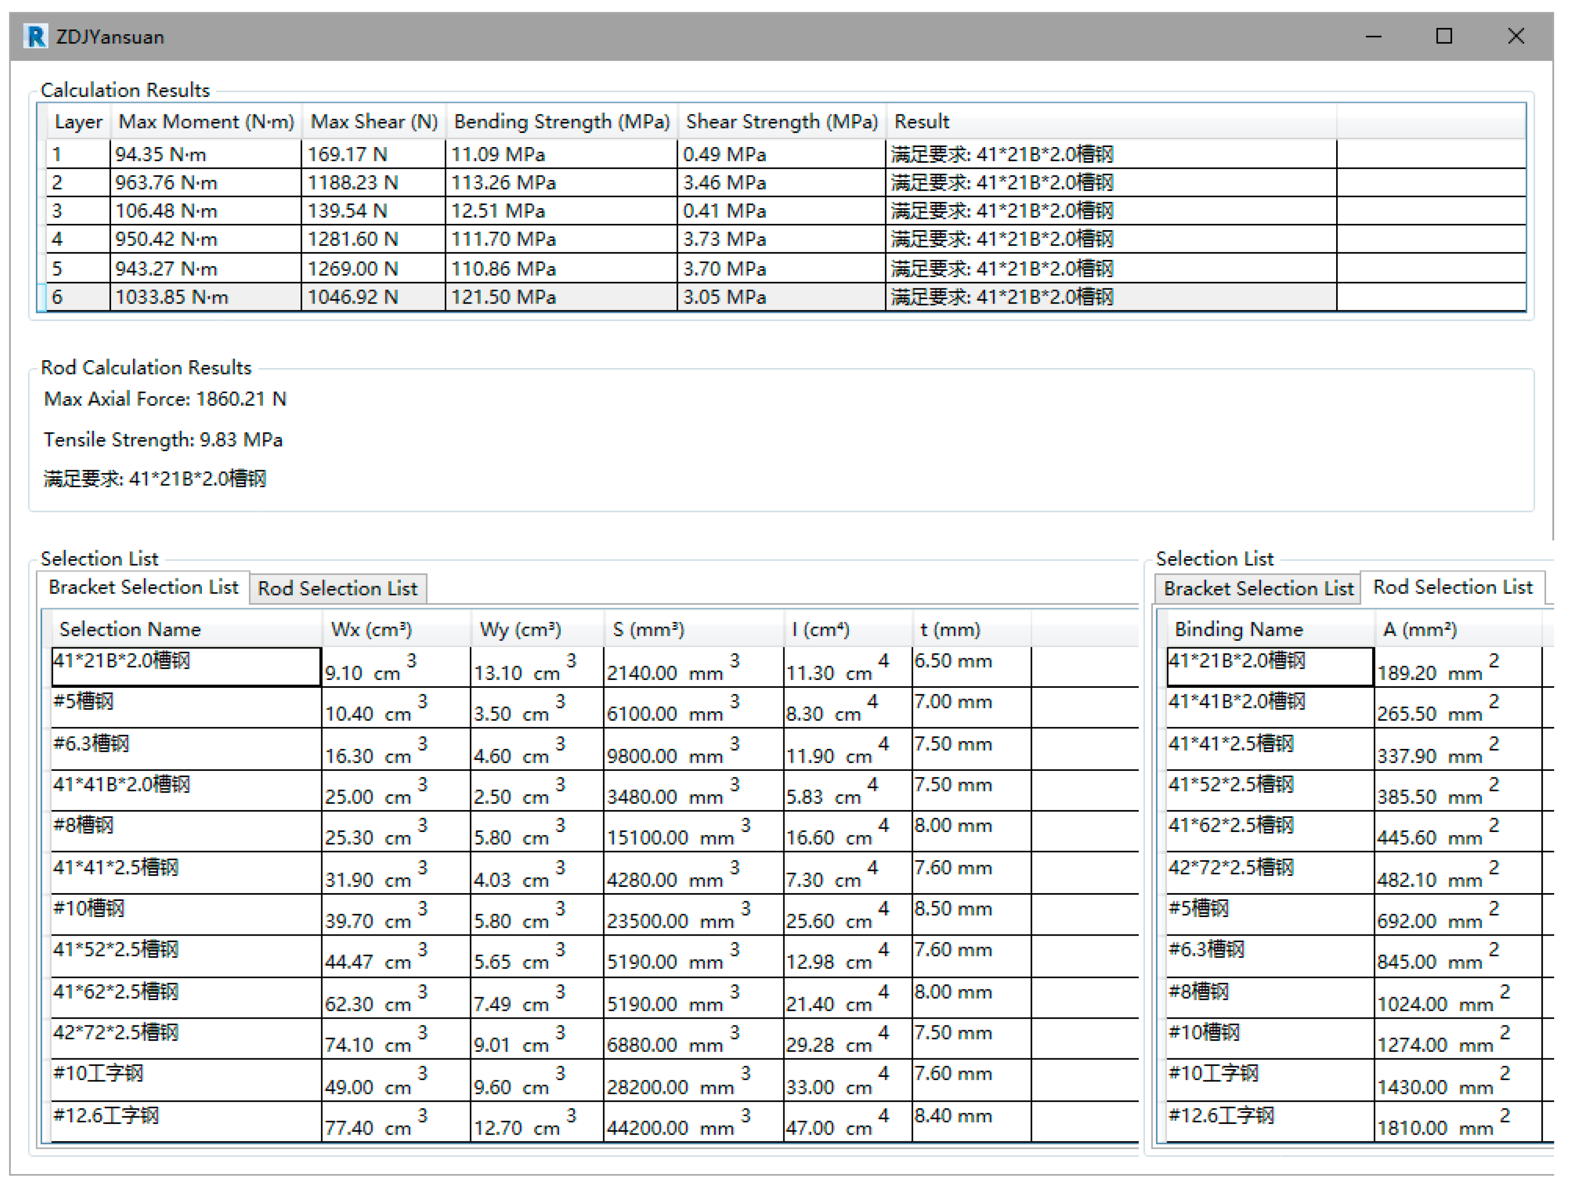
Task: Click the Revit app icon in title bar
Action: point(35,36)
